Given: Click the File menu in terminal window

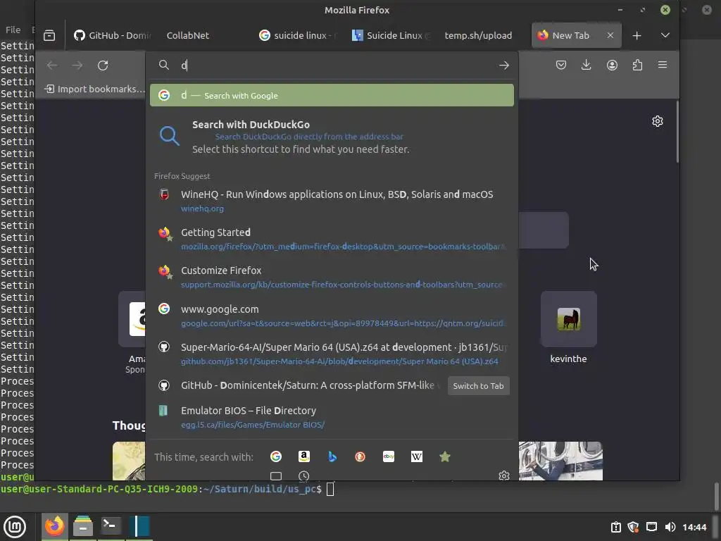Looking at the screenshot, I should point(13,30).
